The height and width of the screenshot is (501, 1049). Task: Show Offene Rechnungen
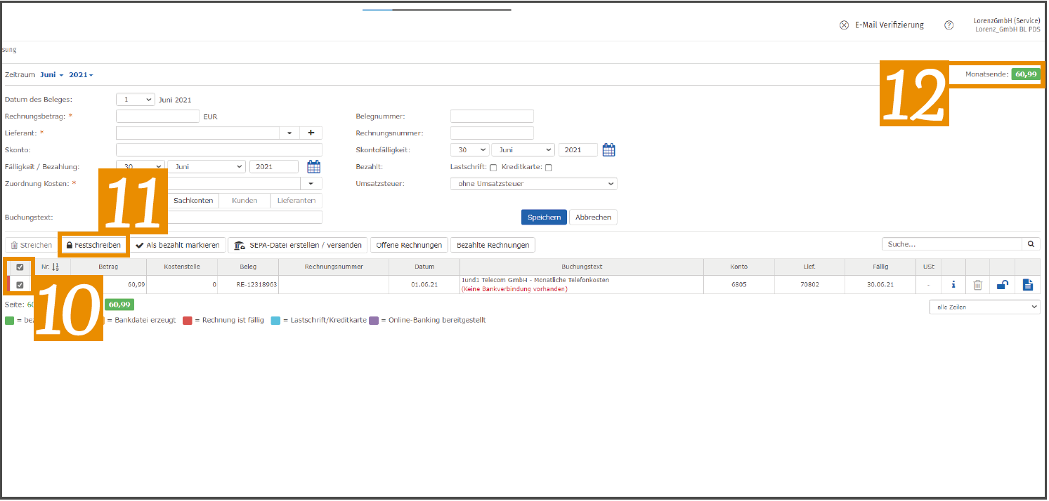pyautogui.click(x=409, y=245)
